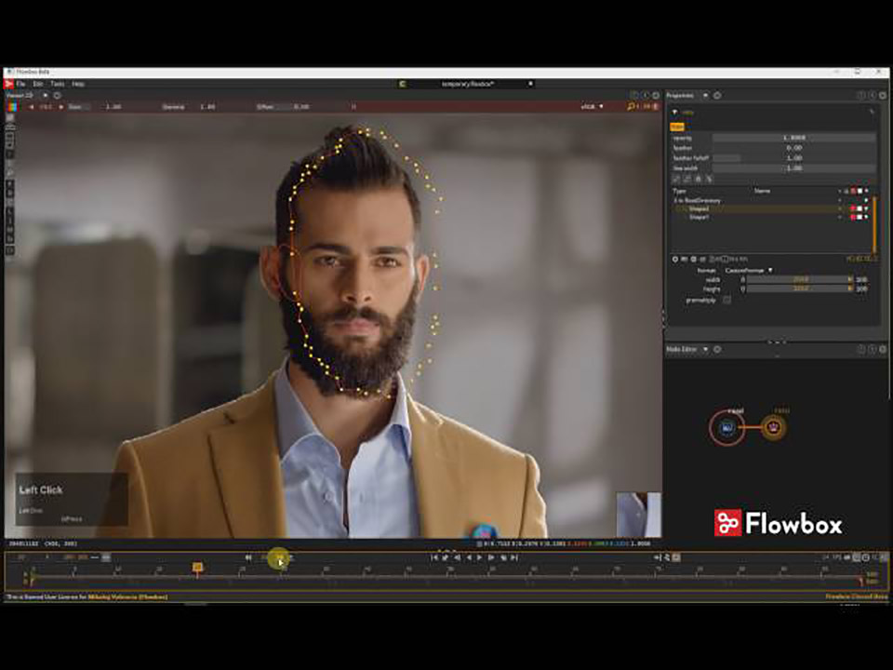Open the Help menu
Screen dimensions: 893x670
pyautogui.click(x=78, y=84)
